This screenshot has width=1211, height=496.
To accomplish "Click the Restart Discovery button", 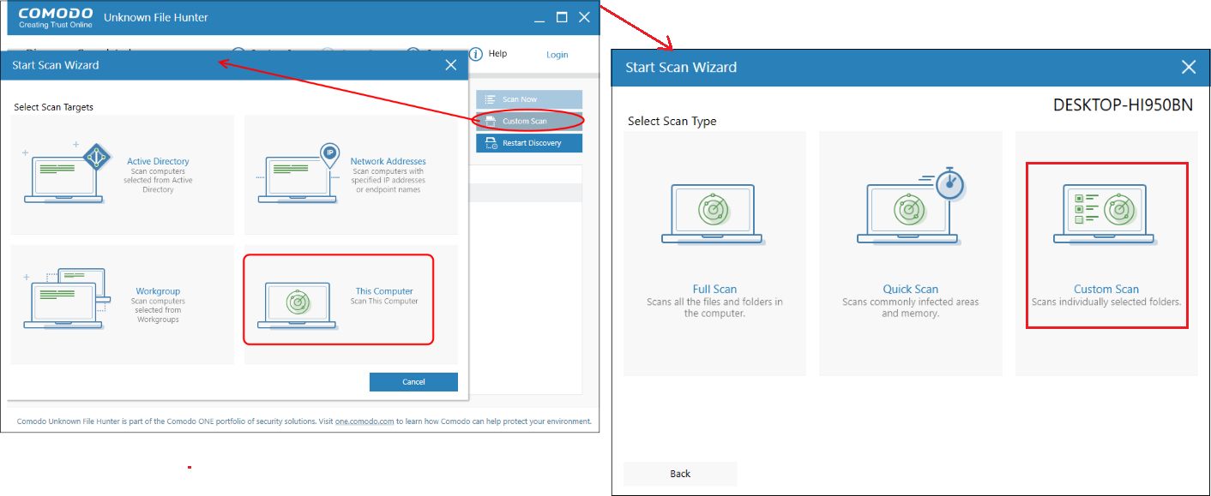I will (x=529, y=143).
